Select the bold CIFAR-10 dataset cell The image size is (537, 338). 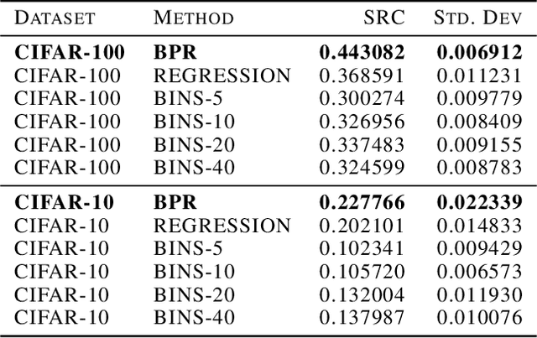[64, 202]
